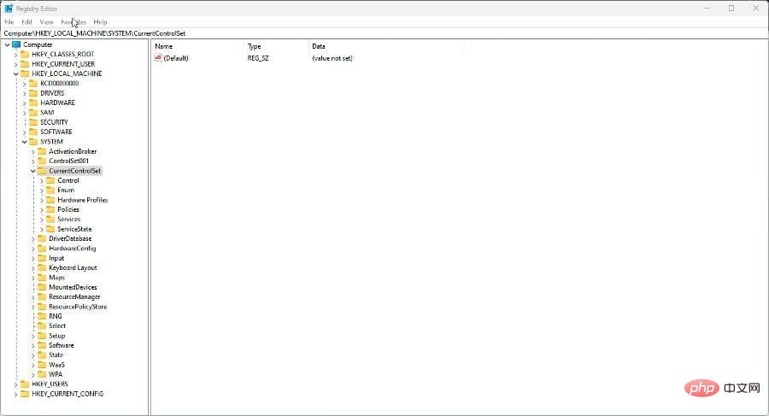The image size is (769, 416).
Task: Click the ControlSet001 folder icon
Action: pyautogui.click(x=42, y=161)
